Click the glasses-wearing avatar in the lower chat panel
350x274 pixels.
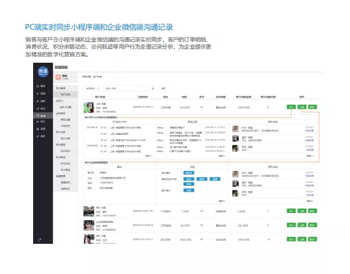coord(235,183)
